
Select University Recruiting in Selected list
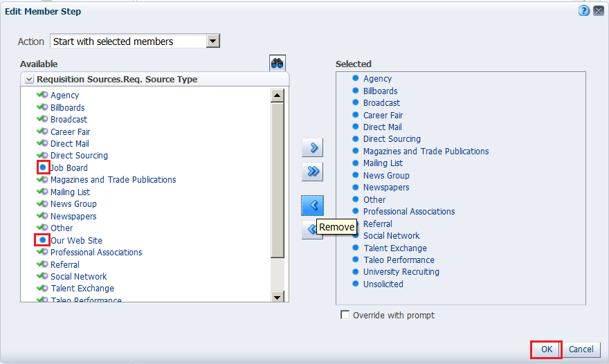(x=401, y=272)
